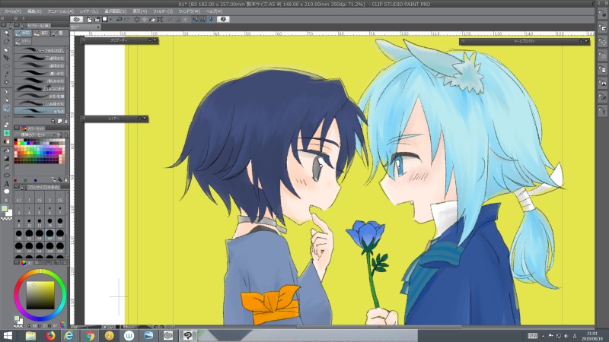Choose brush size 10 preset
Image resolution: width=609 pixels, height=342 pixels.
(x=29, y=222)
